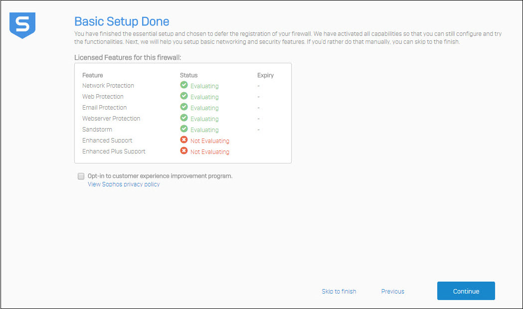
Task: Click the Sophos shield logo
Action: [22, 25]
